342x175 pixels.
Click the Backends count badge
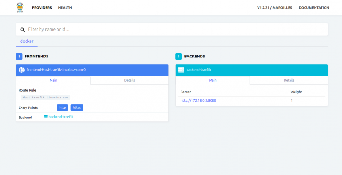coord(178,57)
